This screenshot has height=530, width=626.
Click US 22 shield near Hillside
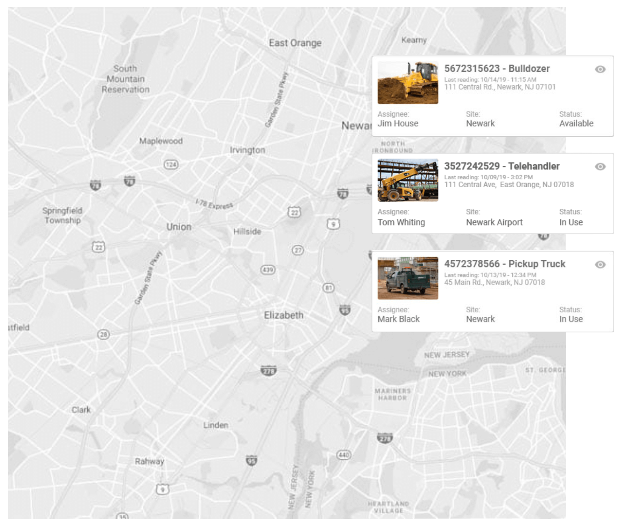click(x=294, y=212)
